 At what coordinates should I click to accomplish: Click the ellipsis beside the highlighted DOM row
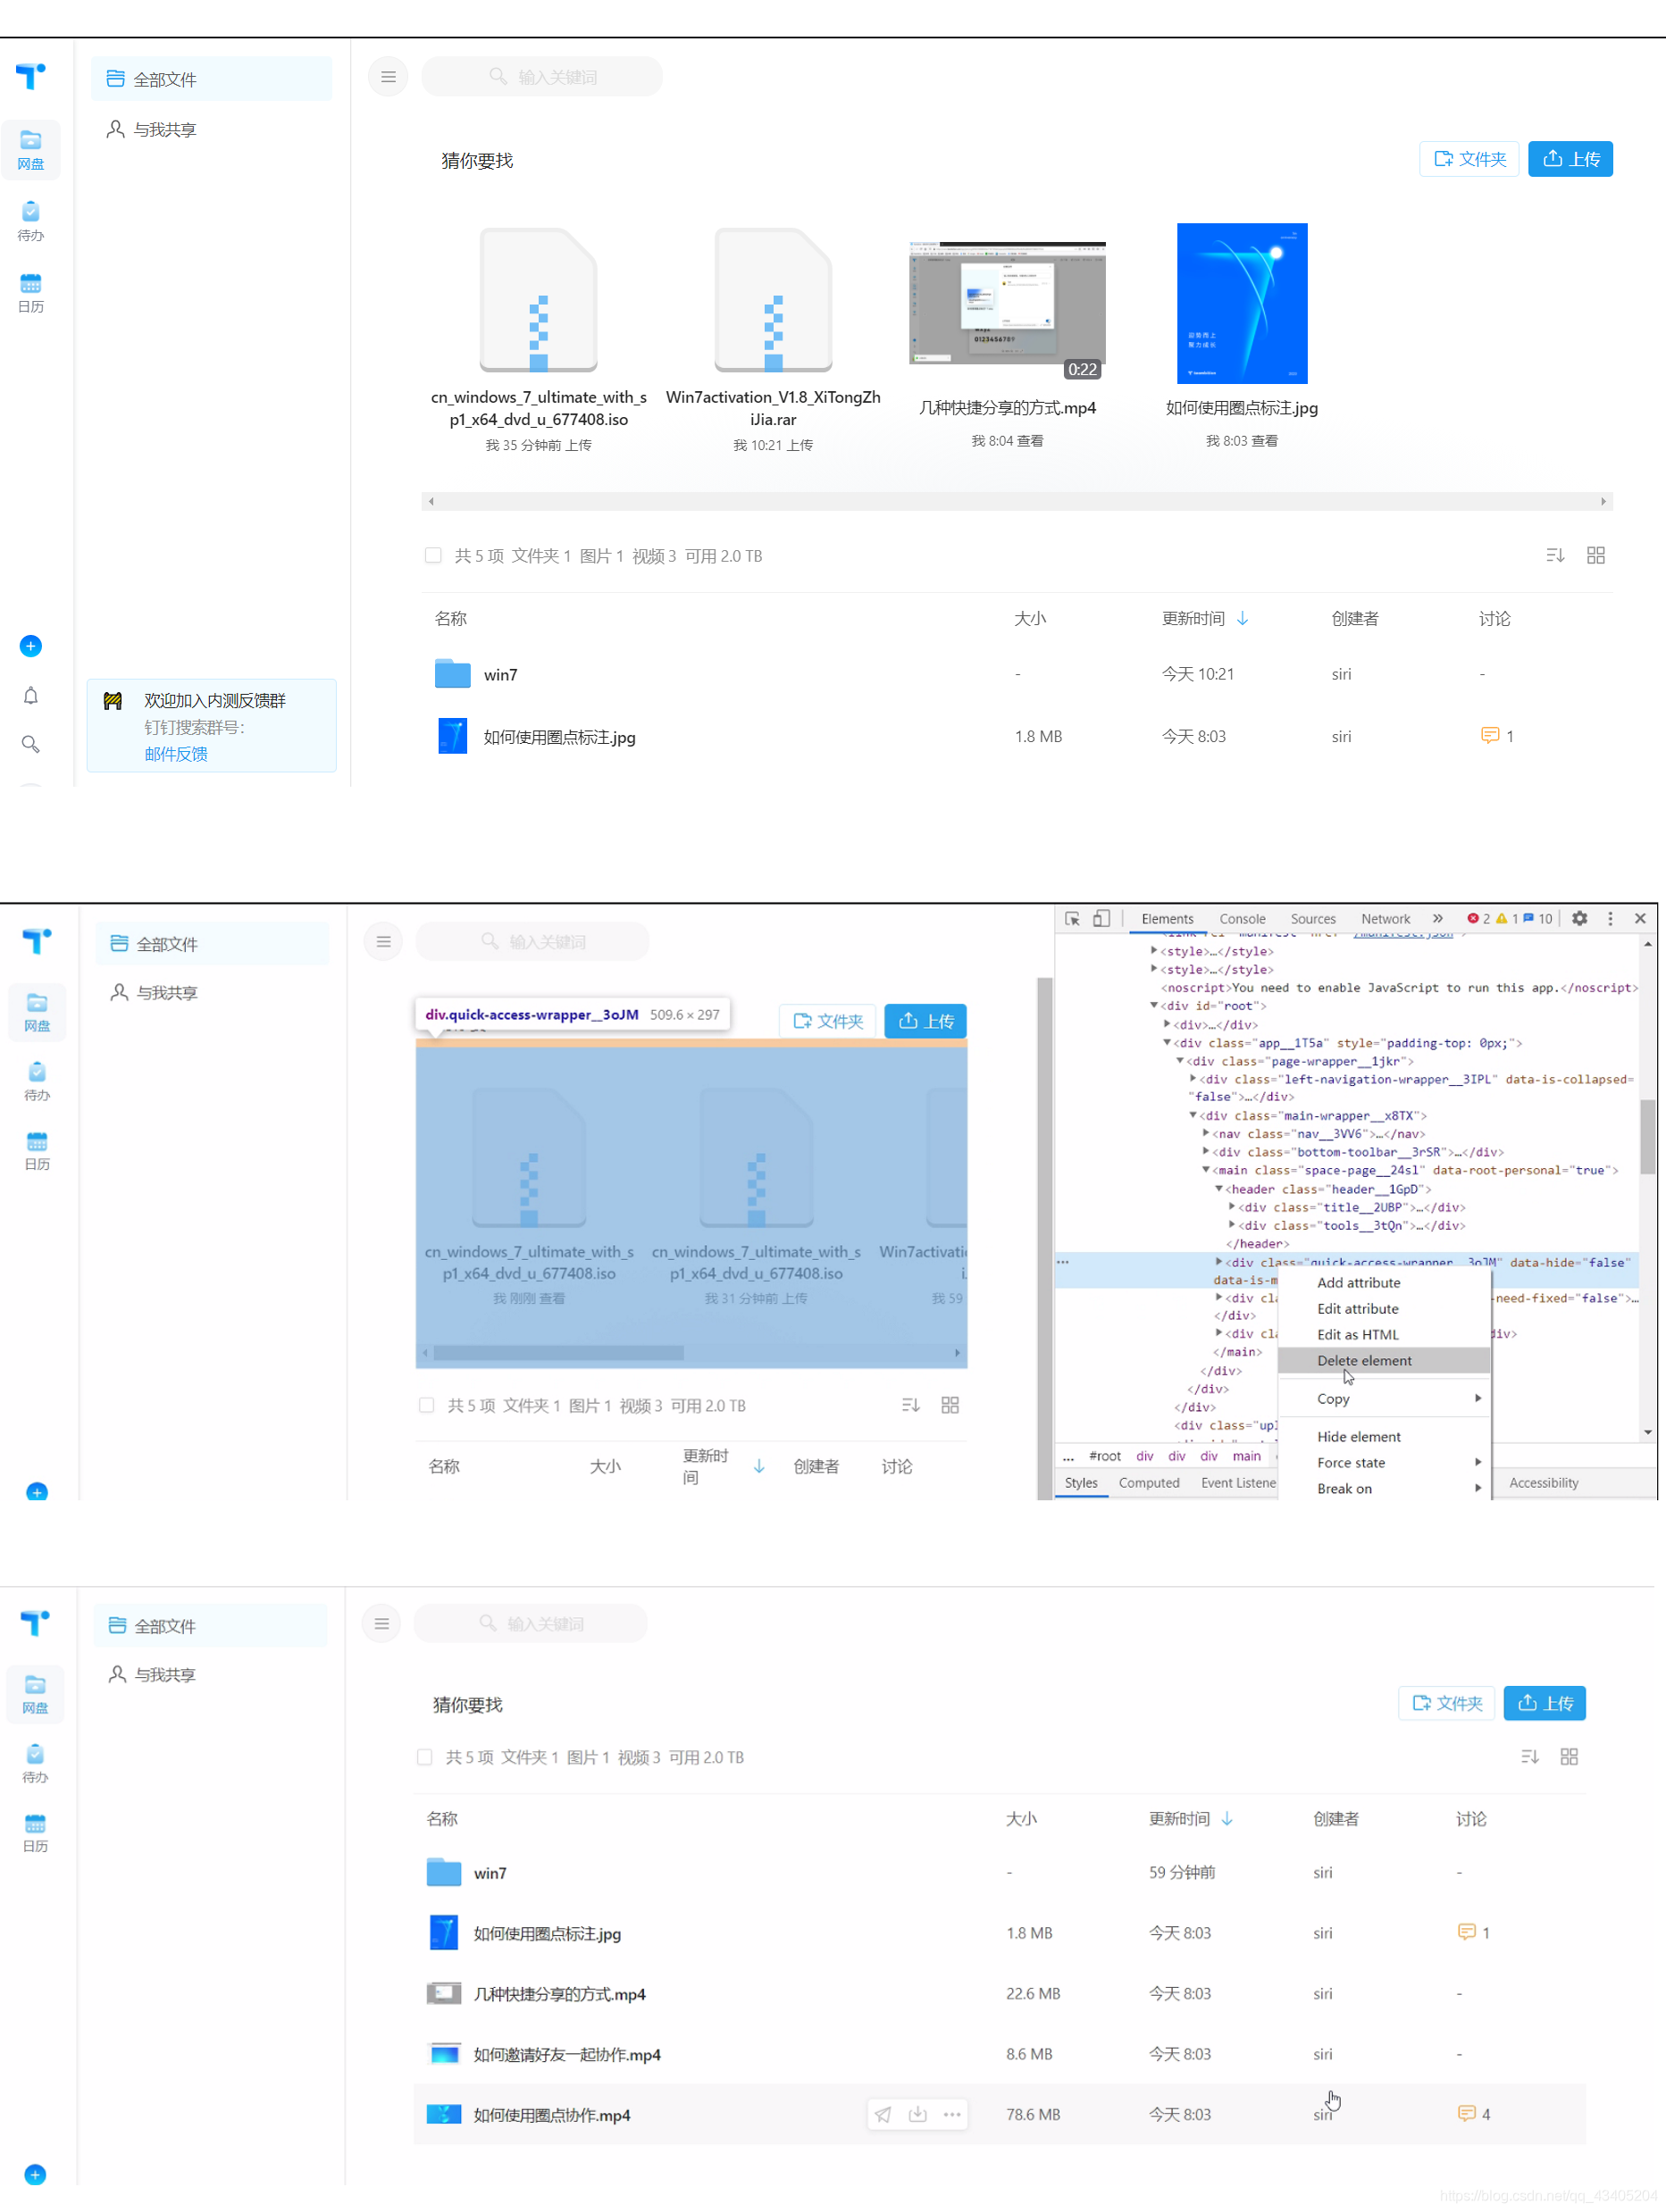1063,1262
